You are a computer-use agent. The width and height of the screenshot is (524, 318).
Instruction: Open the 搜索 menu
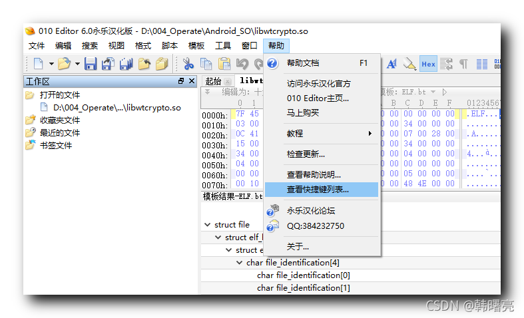pos(90,46)
